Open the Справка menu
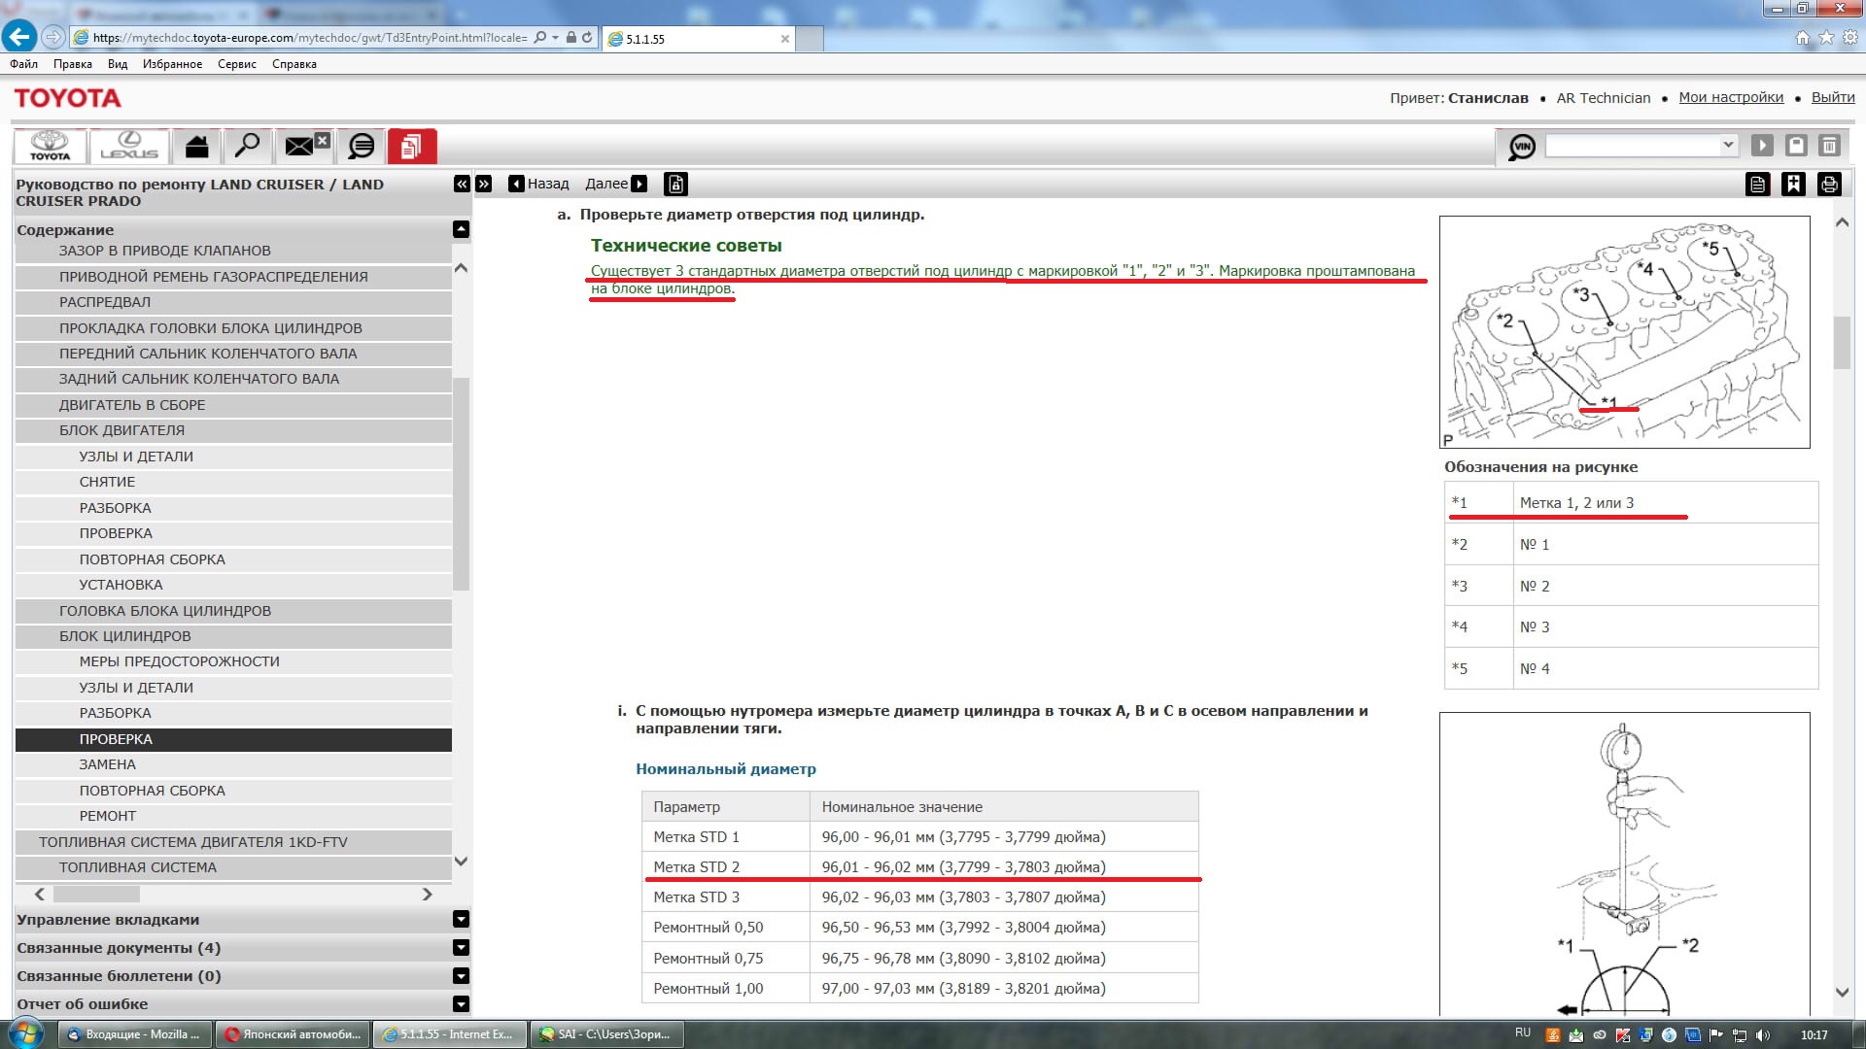Viewport: 1866px width, 1049px height. click(294, 64)
